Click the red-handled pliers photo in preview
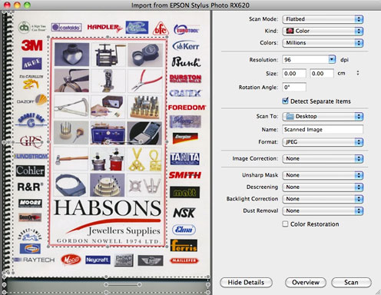This screenshot has height=295, width=381. point(145,81)
